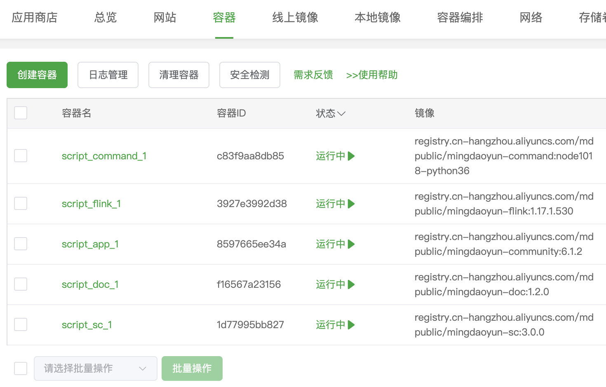Open 日志管理
606x387 pixels.
coord(108,75)
